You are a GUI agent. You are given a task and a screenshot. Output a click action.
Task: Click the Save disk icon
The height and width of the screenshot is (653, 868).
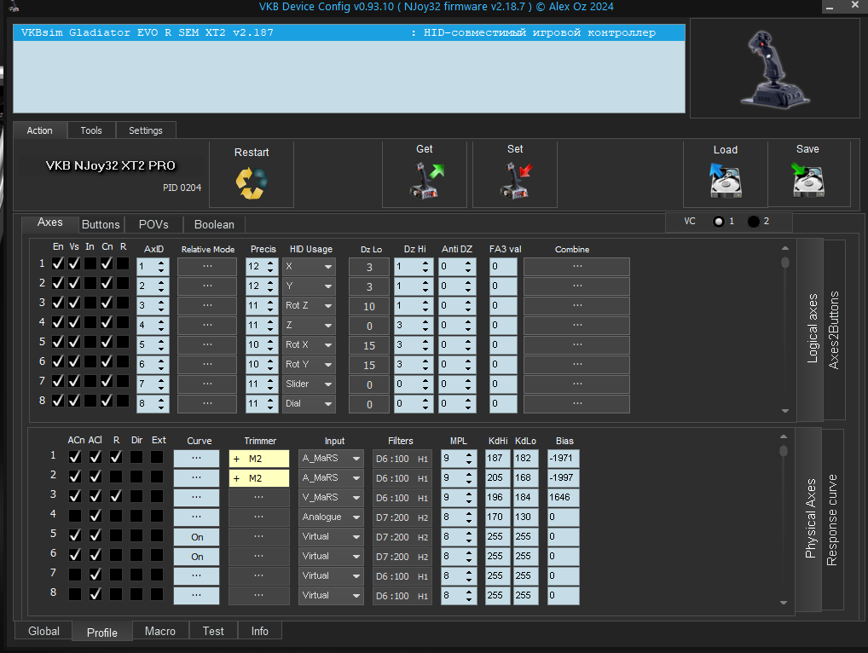(808, 181)
